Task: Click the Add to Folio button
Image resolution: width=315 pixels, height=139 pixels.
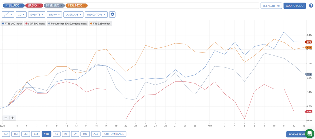Action: point(295,6)
